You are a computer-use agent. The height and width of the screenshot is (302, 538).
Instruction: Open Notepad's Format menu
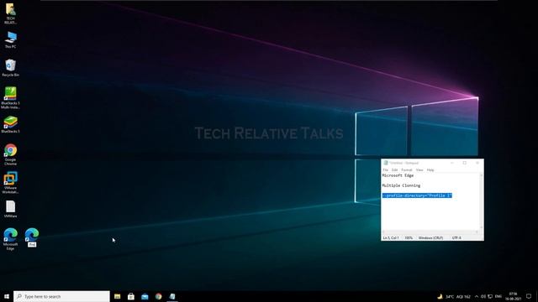[407, 169]
